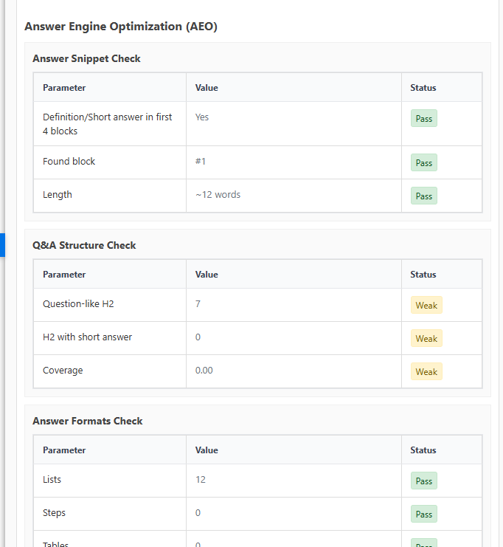The height and width of the screenshot is (547, 503).
Task: Click the "#1" Found block value
Action: [201, 161]
